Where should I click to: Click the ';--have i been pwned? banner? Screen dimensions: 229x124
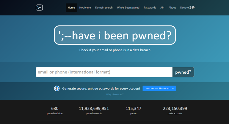[x=115, y=35]
